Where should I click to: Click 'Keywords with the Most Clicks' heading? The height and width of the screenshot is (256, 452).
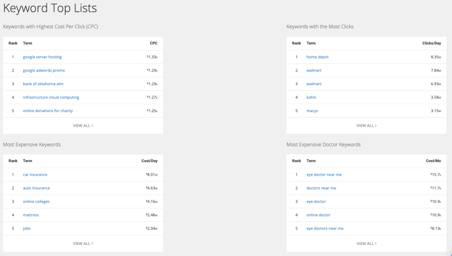tap(320, 26)
